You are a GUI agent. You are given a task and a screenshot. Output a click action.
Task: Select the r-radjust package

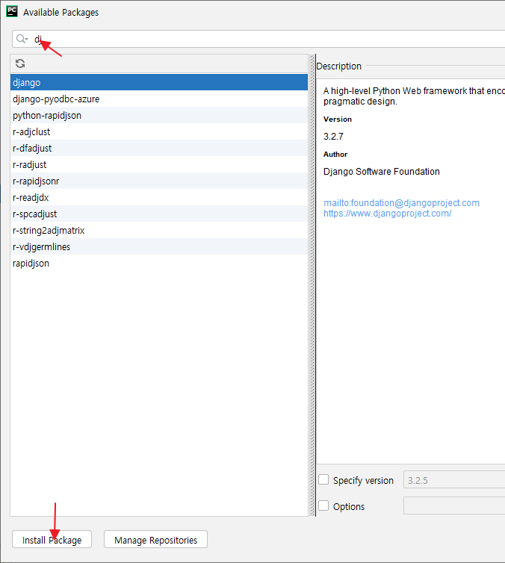[159, 165]
